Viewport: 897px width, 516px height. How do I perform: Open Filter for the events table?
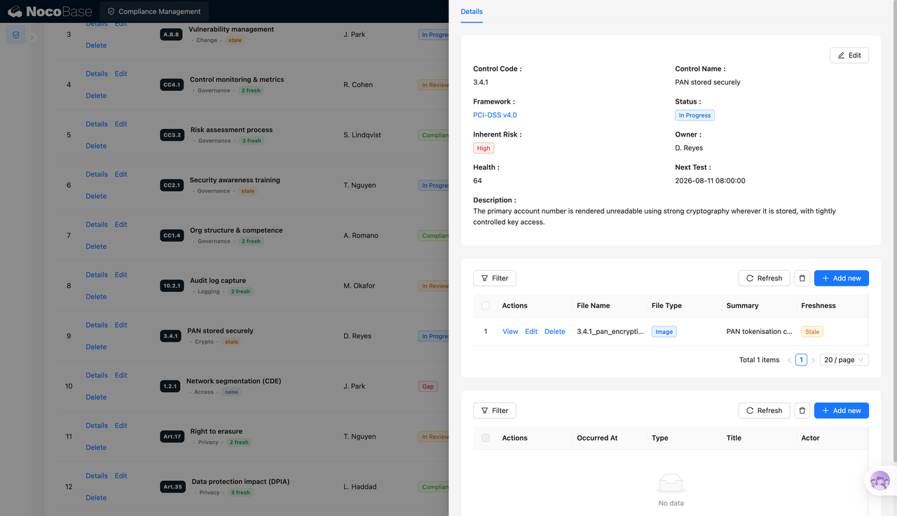pyautogui.click(x=495, y=410)
